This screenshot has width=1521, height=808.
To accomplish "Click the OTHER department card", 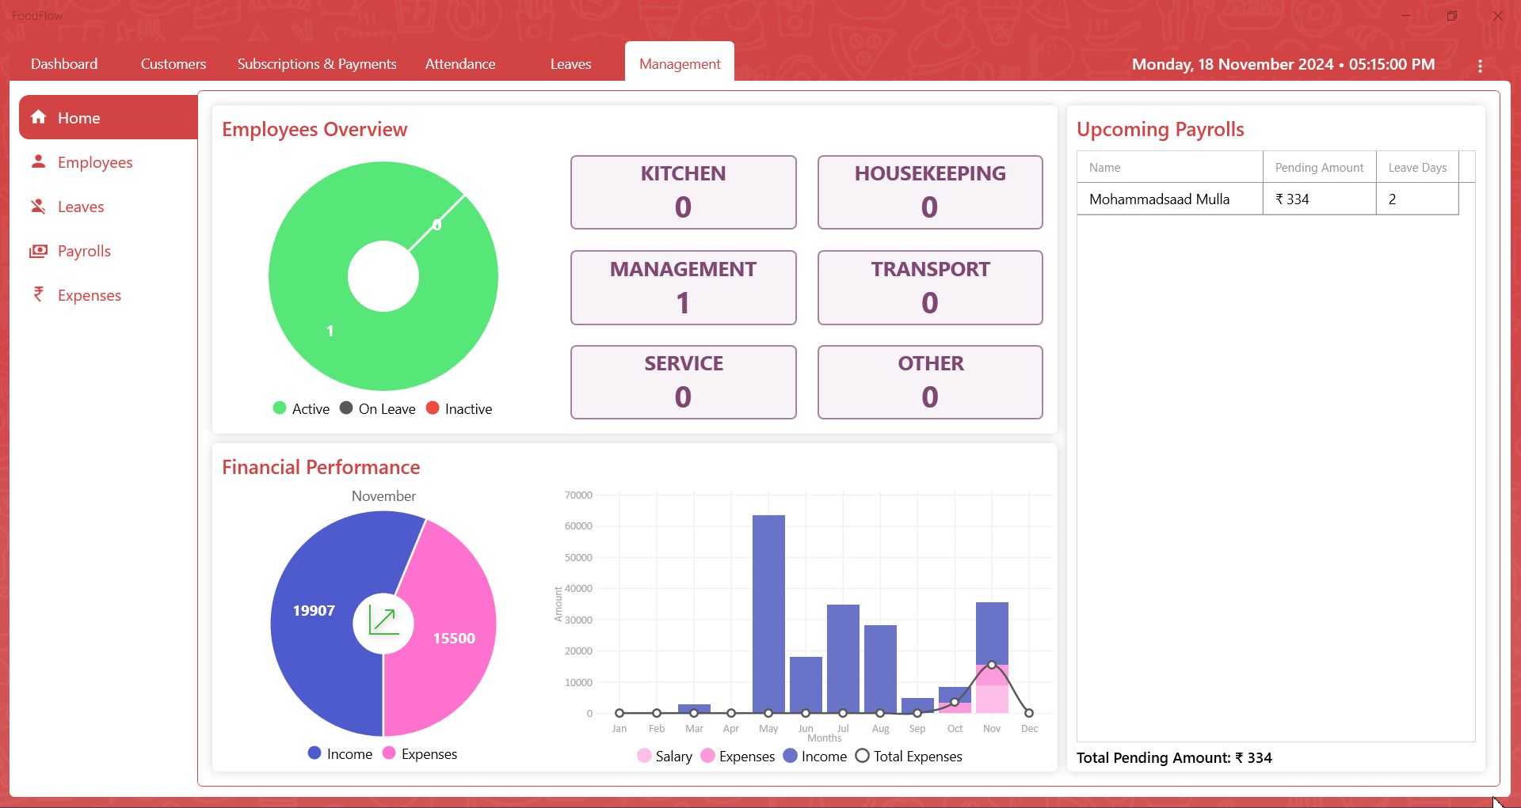I will tap(930, 382).
